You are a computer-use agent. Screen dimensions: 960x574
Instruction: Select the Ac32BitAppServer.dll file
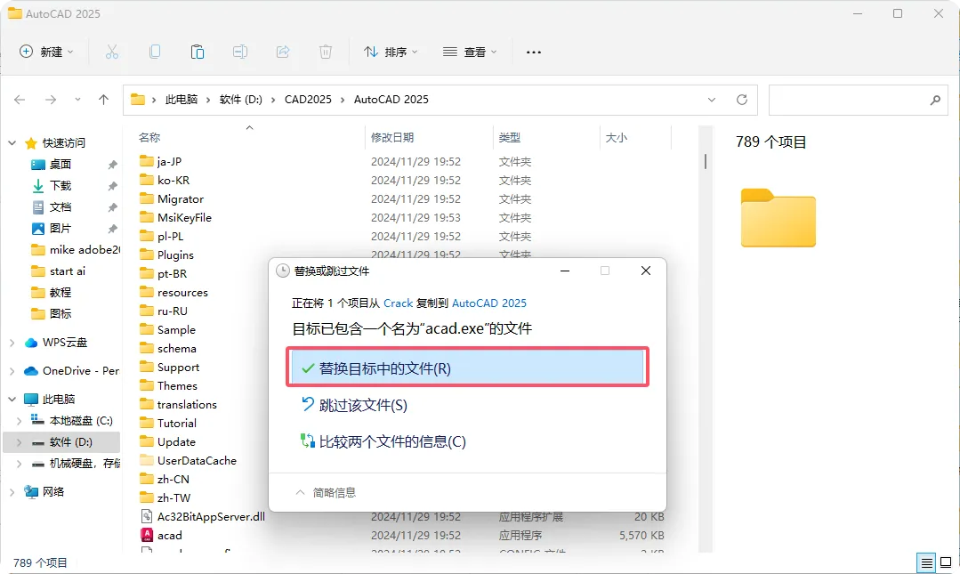[x=211, y=516]
